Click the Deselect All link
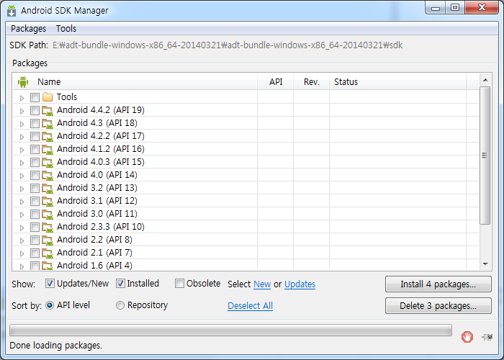 pos(250,306)
